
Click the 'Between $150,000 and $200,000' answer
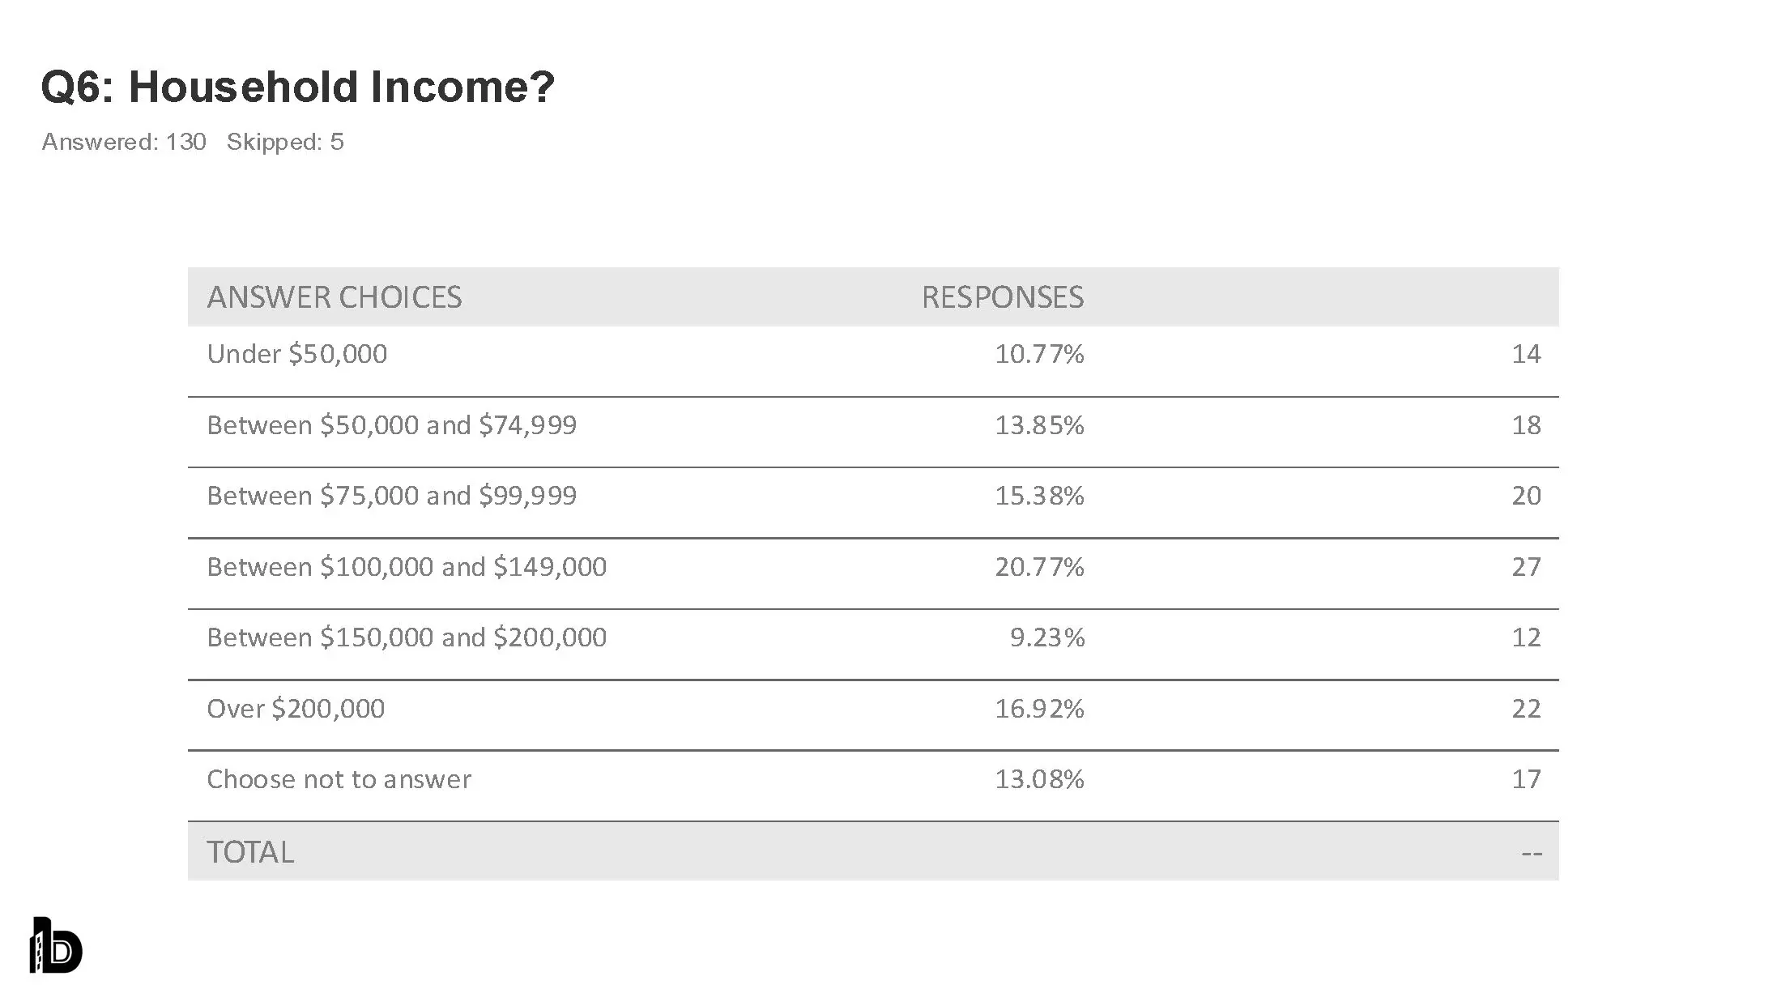(407, 637)
